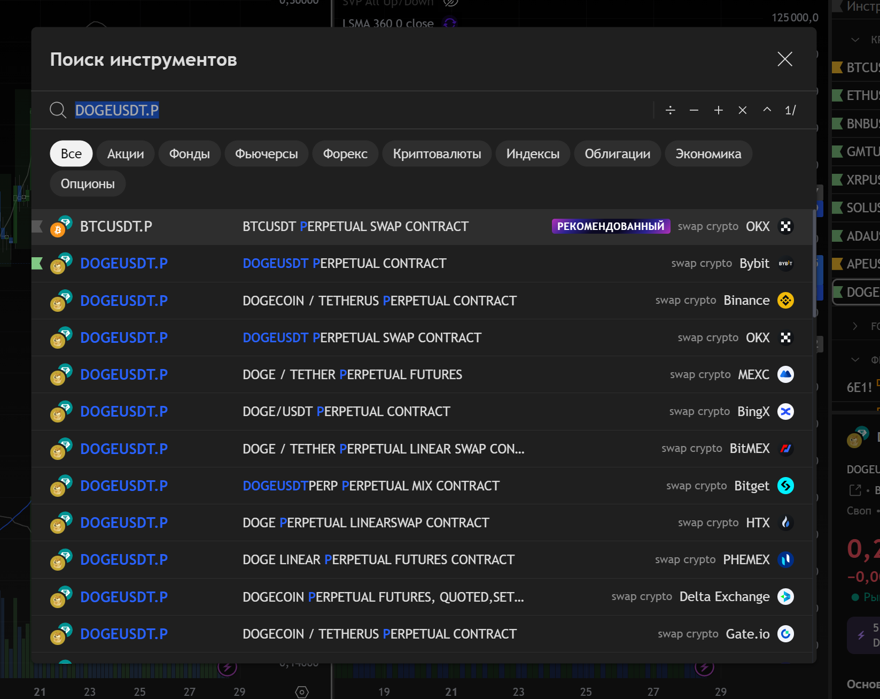880x699 pixels.
Task: Close the Поиск инструментов dialog
Action: 784,59
